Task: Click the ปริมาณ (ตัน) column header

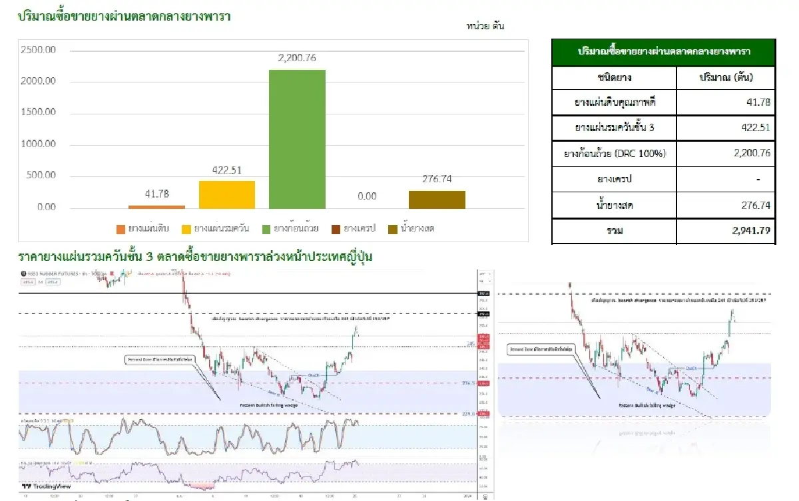Action: point(726,77)
